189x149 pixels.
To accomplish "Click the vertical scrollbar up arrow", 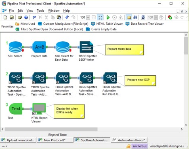I will click(186, 35).
